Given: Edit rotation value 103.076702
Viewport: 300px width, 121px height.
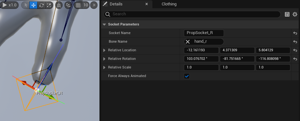Looking at the screenshot, I should (x=201, y=59).
